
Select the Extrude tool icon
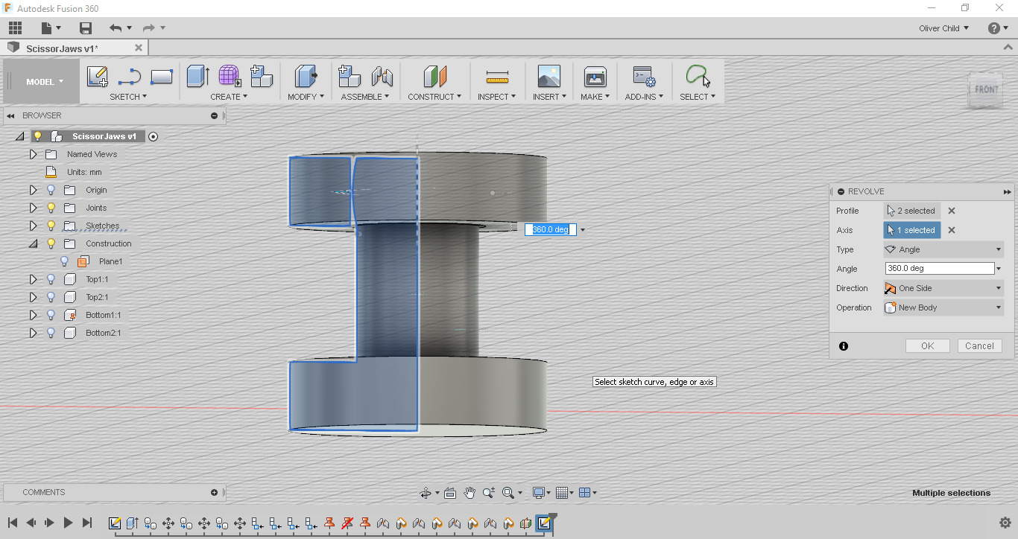(197, 77)
